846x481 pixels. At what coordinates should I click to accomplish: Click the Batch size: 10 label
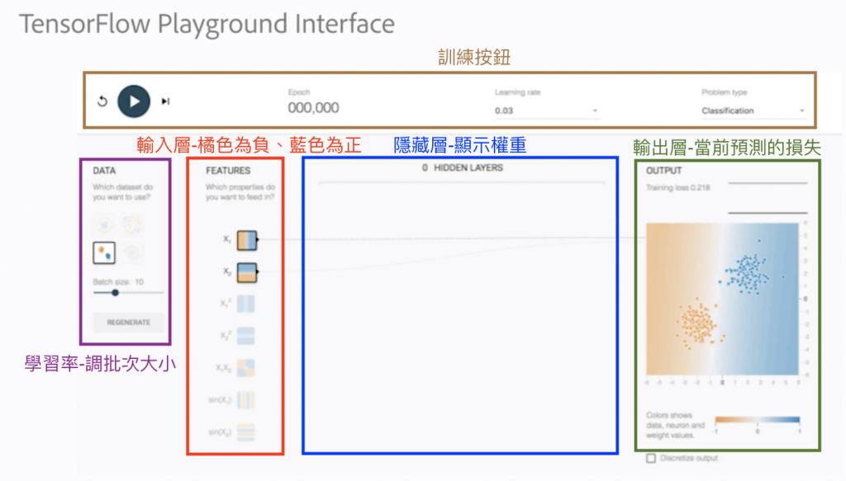[x=118, y=281]
